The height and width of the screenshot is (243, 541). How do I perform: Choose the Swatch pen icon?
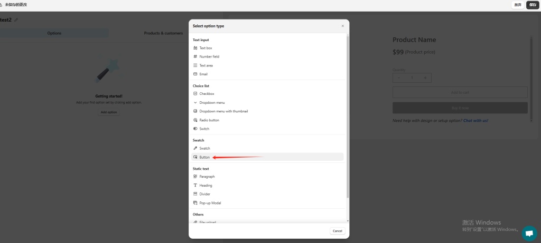[x=195, y=149]
